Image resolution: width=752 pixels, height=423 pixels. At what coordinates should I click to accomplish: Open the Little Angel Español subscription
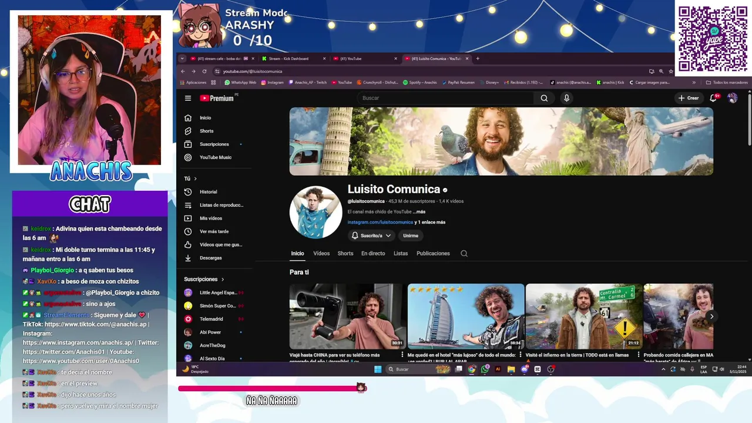point(213,293)
